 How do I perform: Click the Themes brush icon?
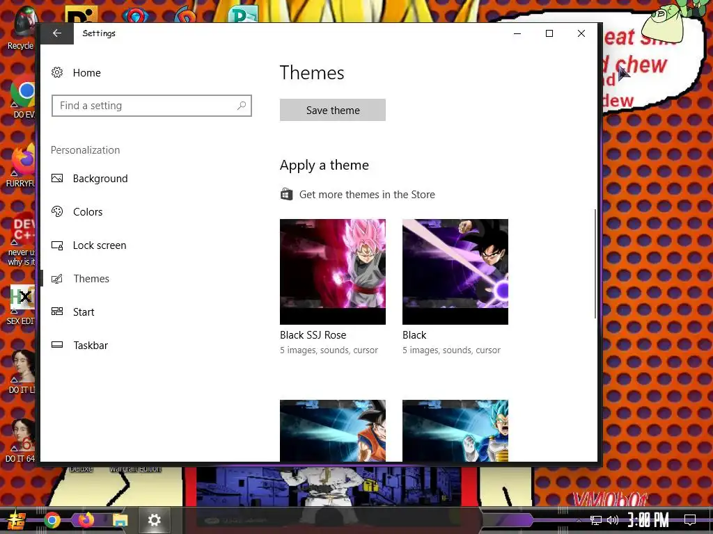(x=57, y=279)
